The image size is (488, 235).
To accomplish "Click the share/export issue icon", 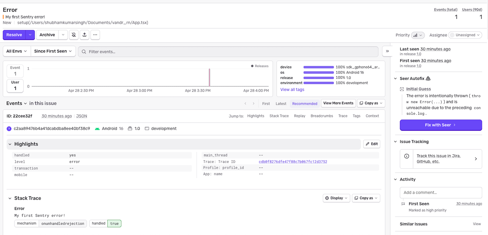I will 84,35.
